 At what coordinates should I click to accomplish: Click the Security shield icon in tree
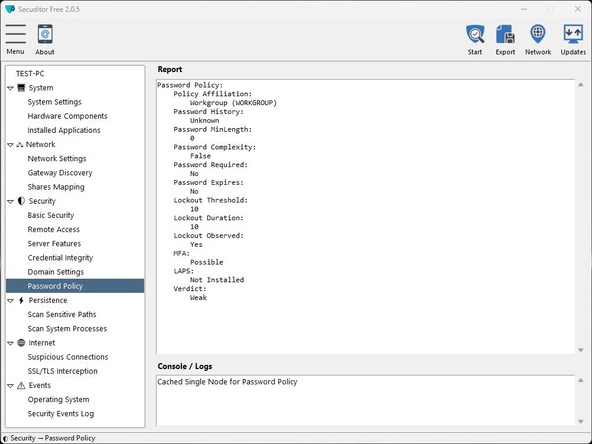pos(21,201)
